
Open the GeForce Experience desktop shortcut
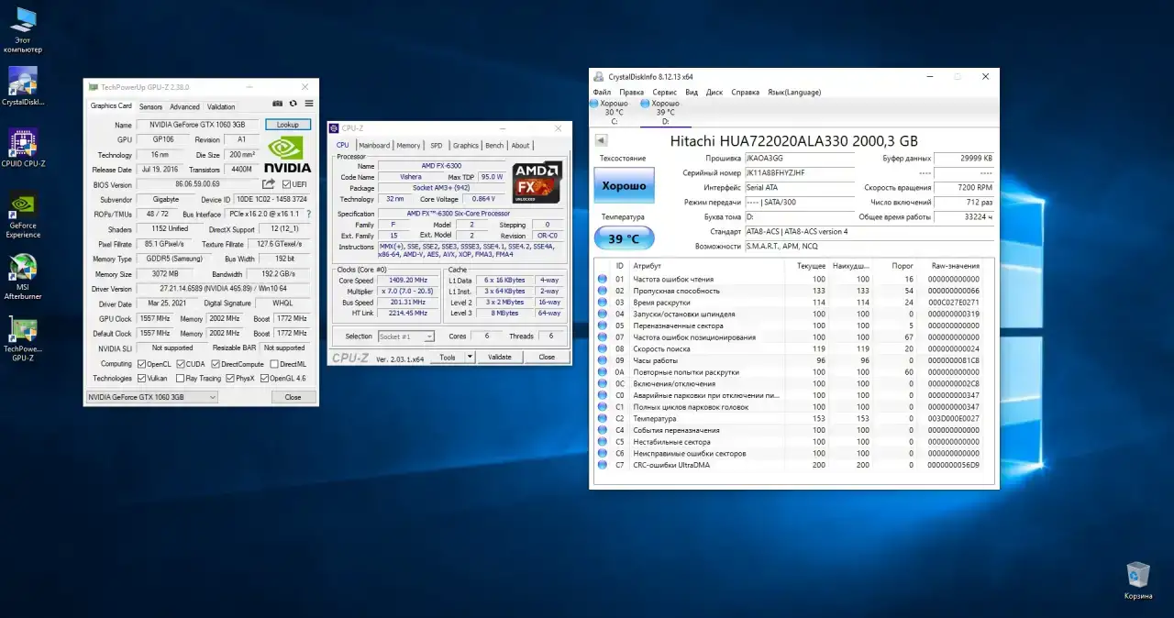point(23,215)
